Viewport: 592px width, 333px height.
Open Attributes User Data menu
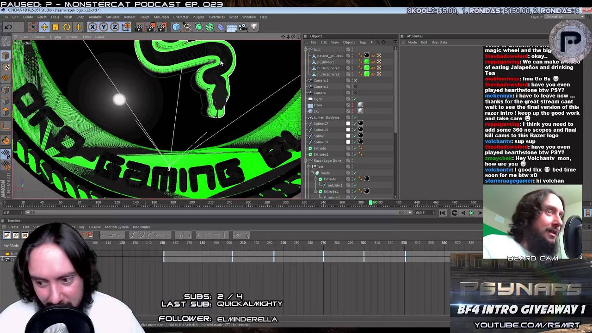pyautogui.click(x=439, y=43)
